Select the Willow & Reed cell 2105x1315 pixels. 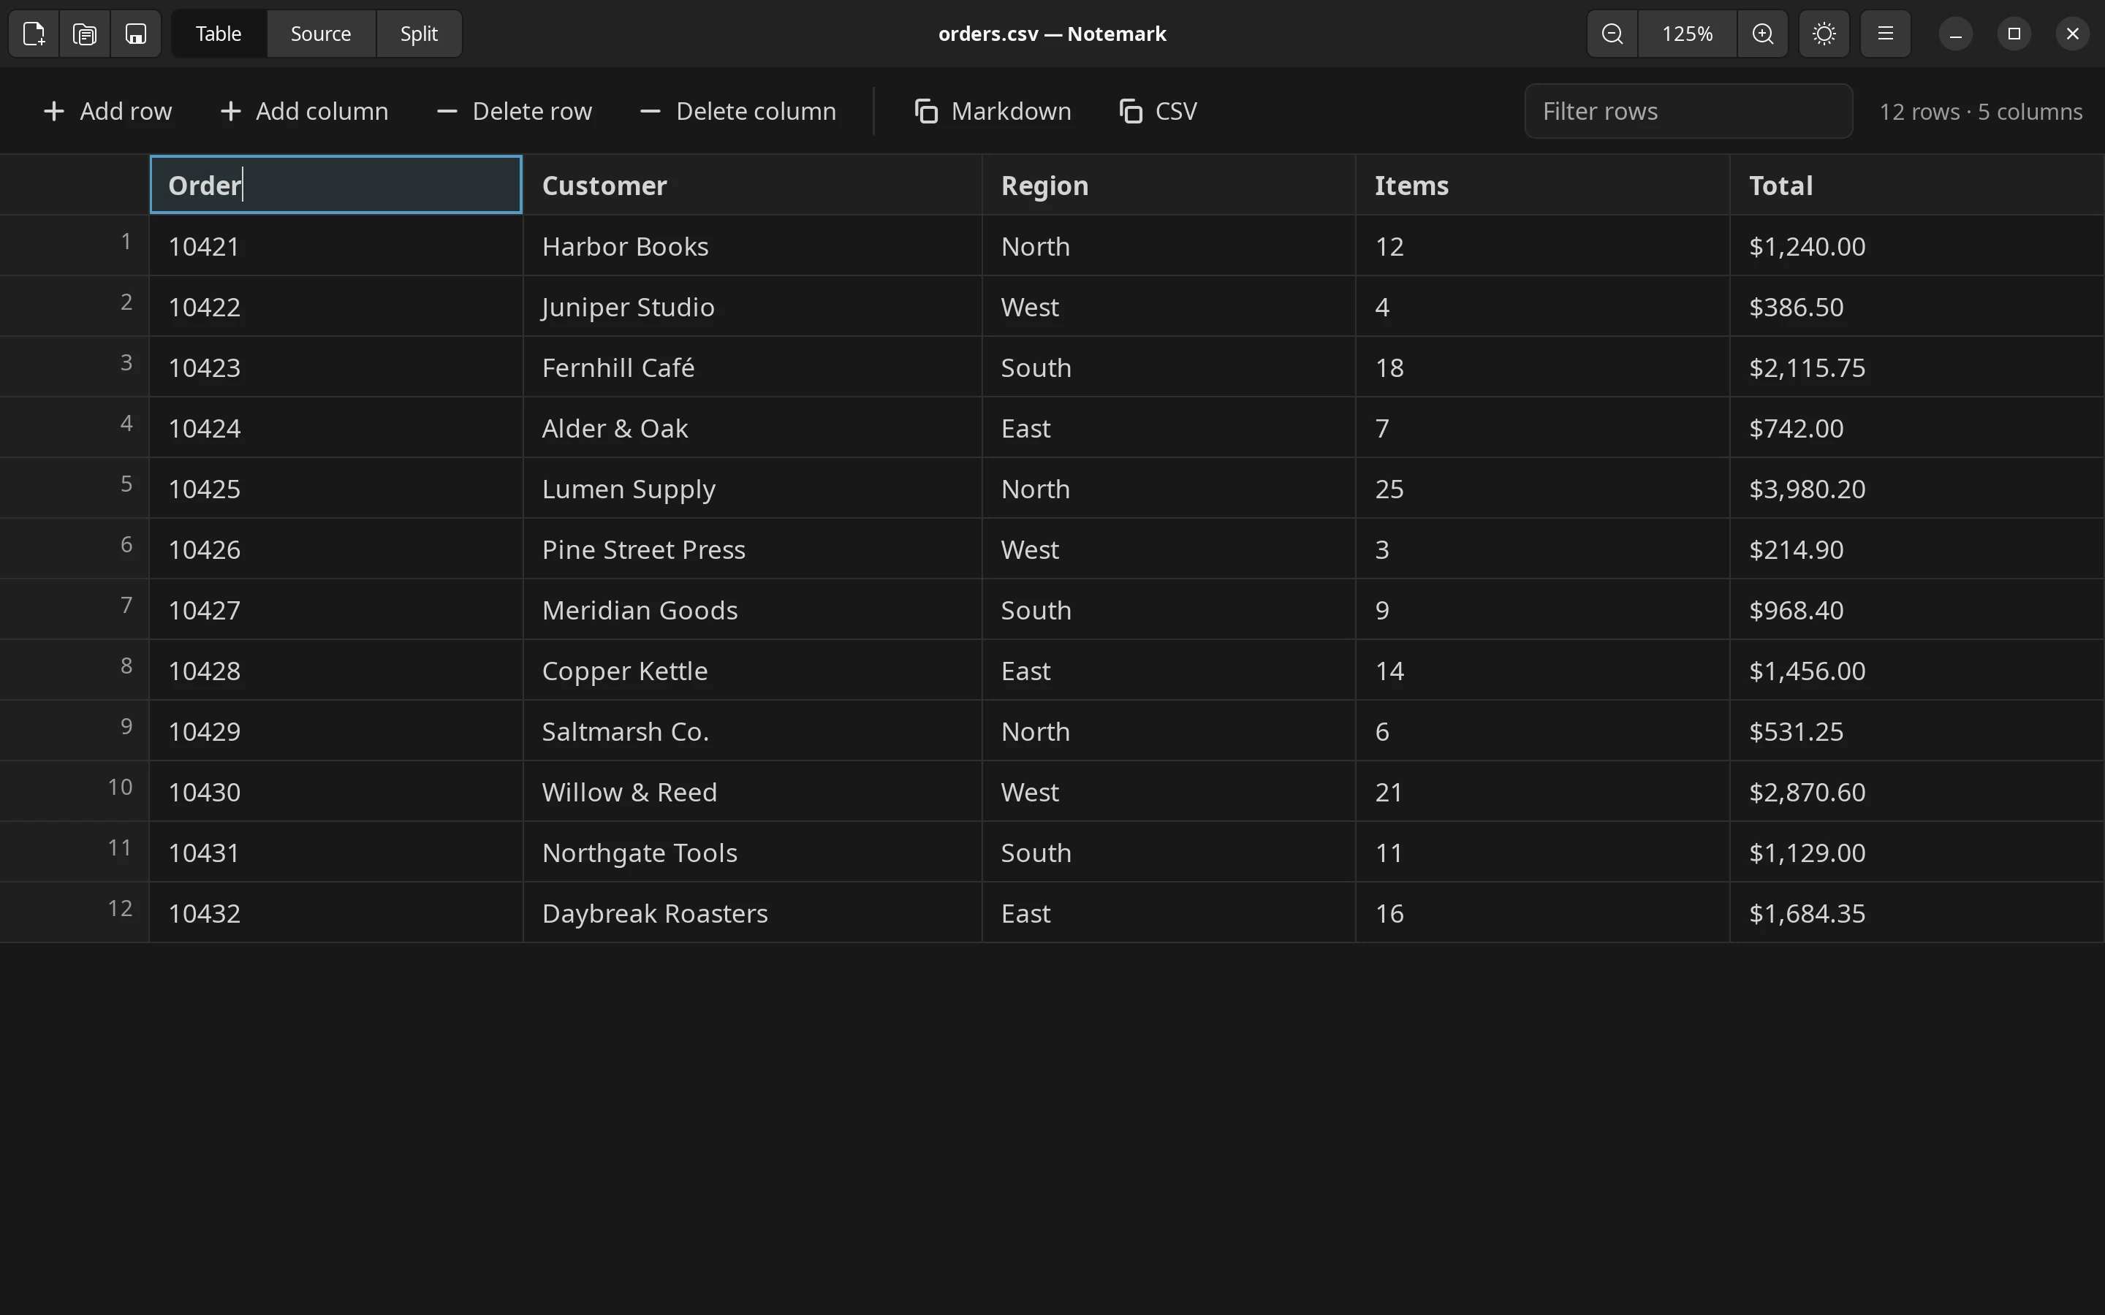[752, 793]
